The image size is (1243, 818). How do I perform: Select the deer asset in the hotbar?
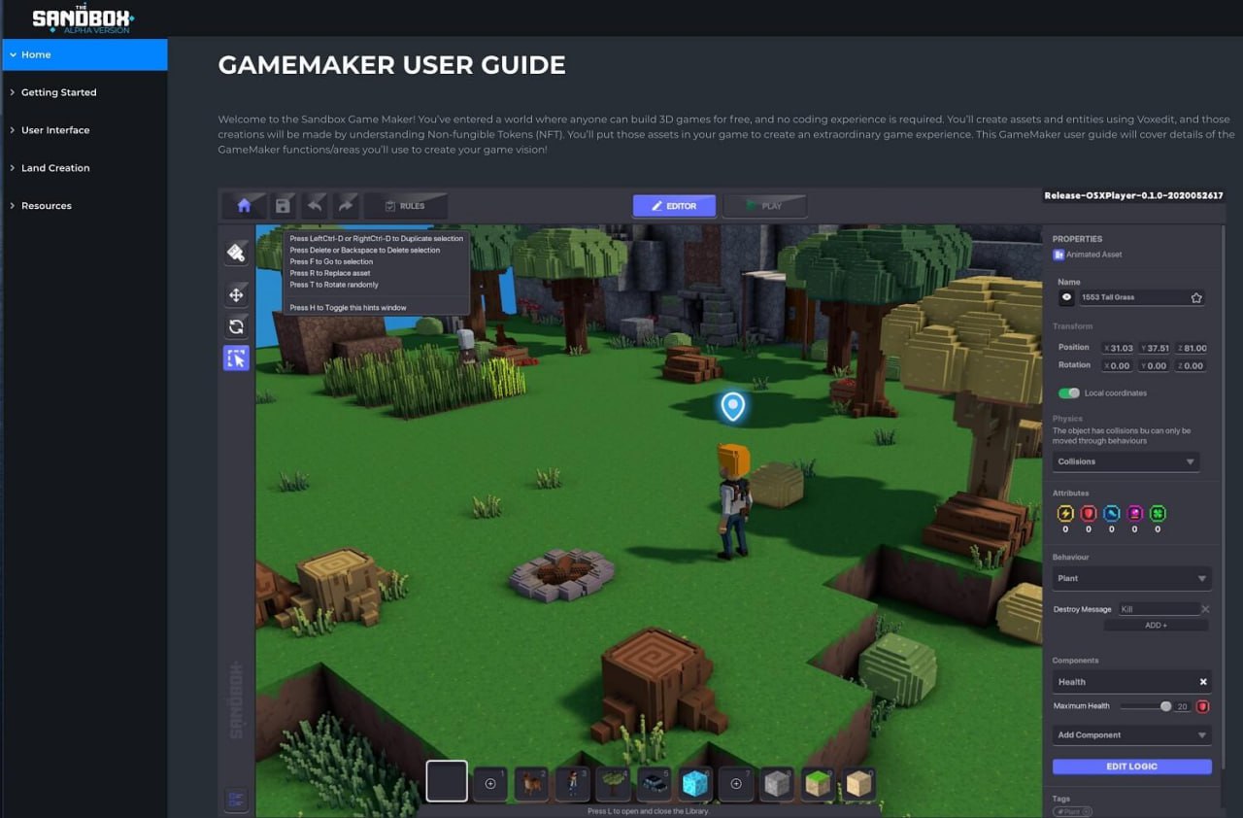[x=531, y=783]
